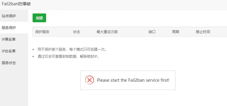Click the 保护服务 column header
Viewport: 227px width, 106px height.
(42, 32)
